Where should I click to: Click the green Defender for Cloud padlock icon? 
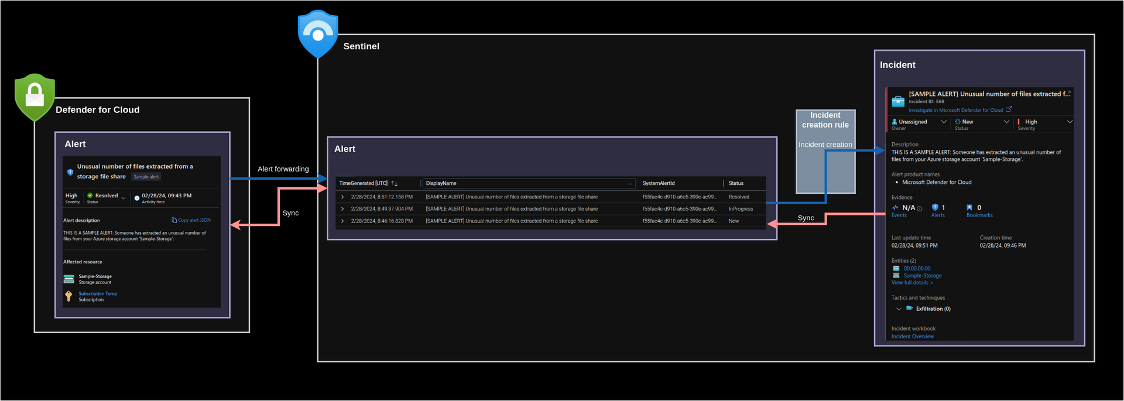coord(35,97)
